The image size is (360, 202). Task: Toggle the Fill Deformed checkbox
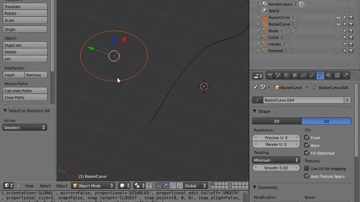click(x=307, y=153)
